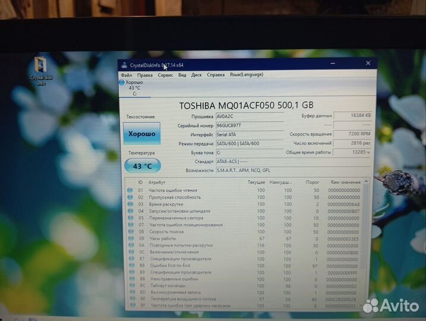Minimize the CrystalDiskInfo window

click(333, 64)
